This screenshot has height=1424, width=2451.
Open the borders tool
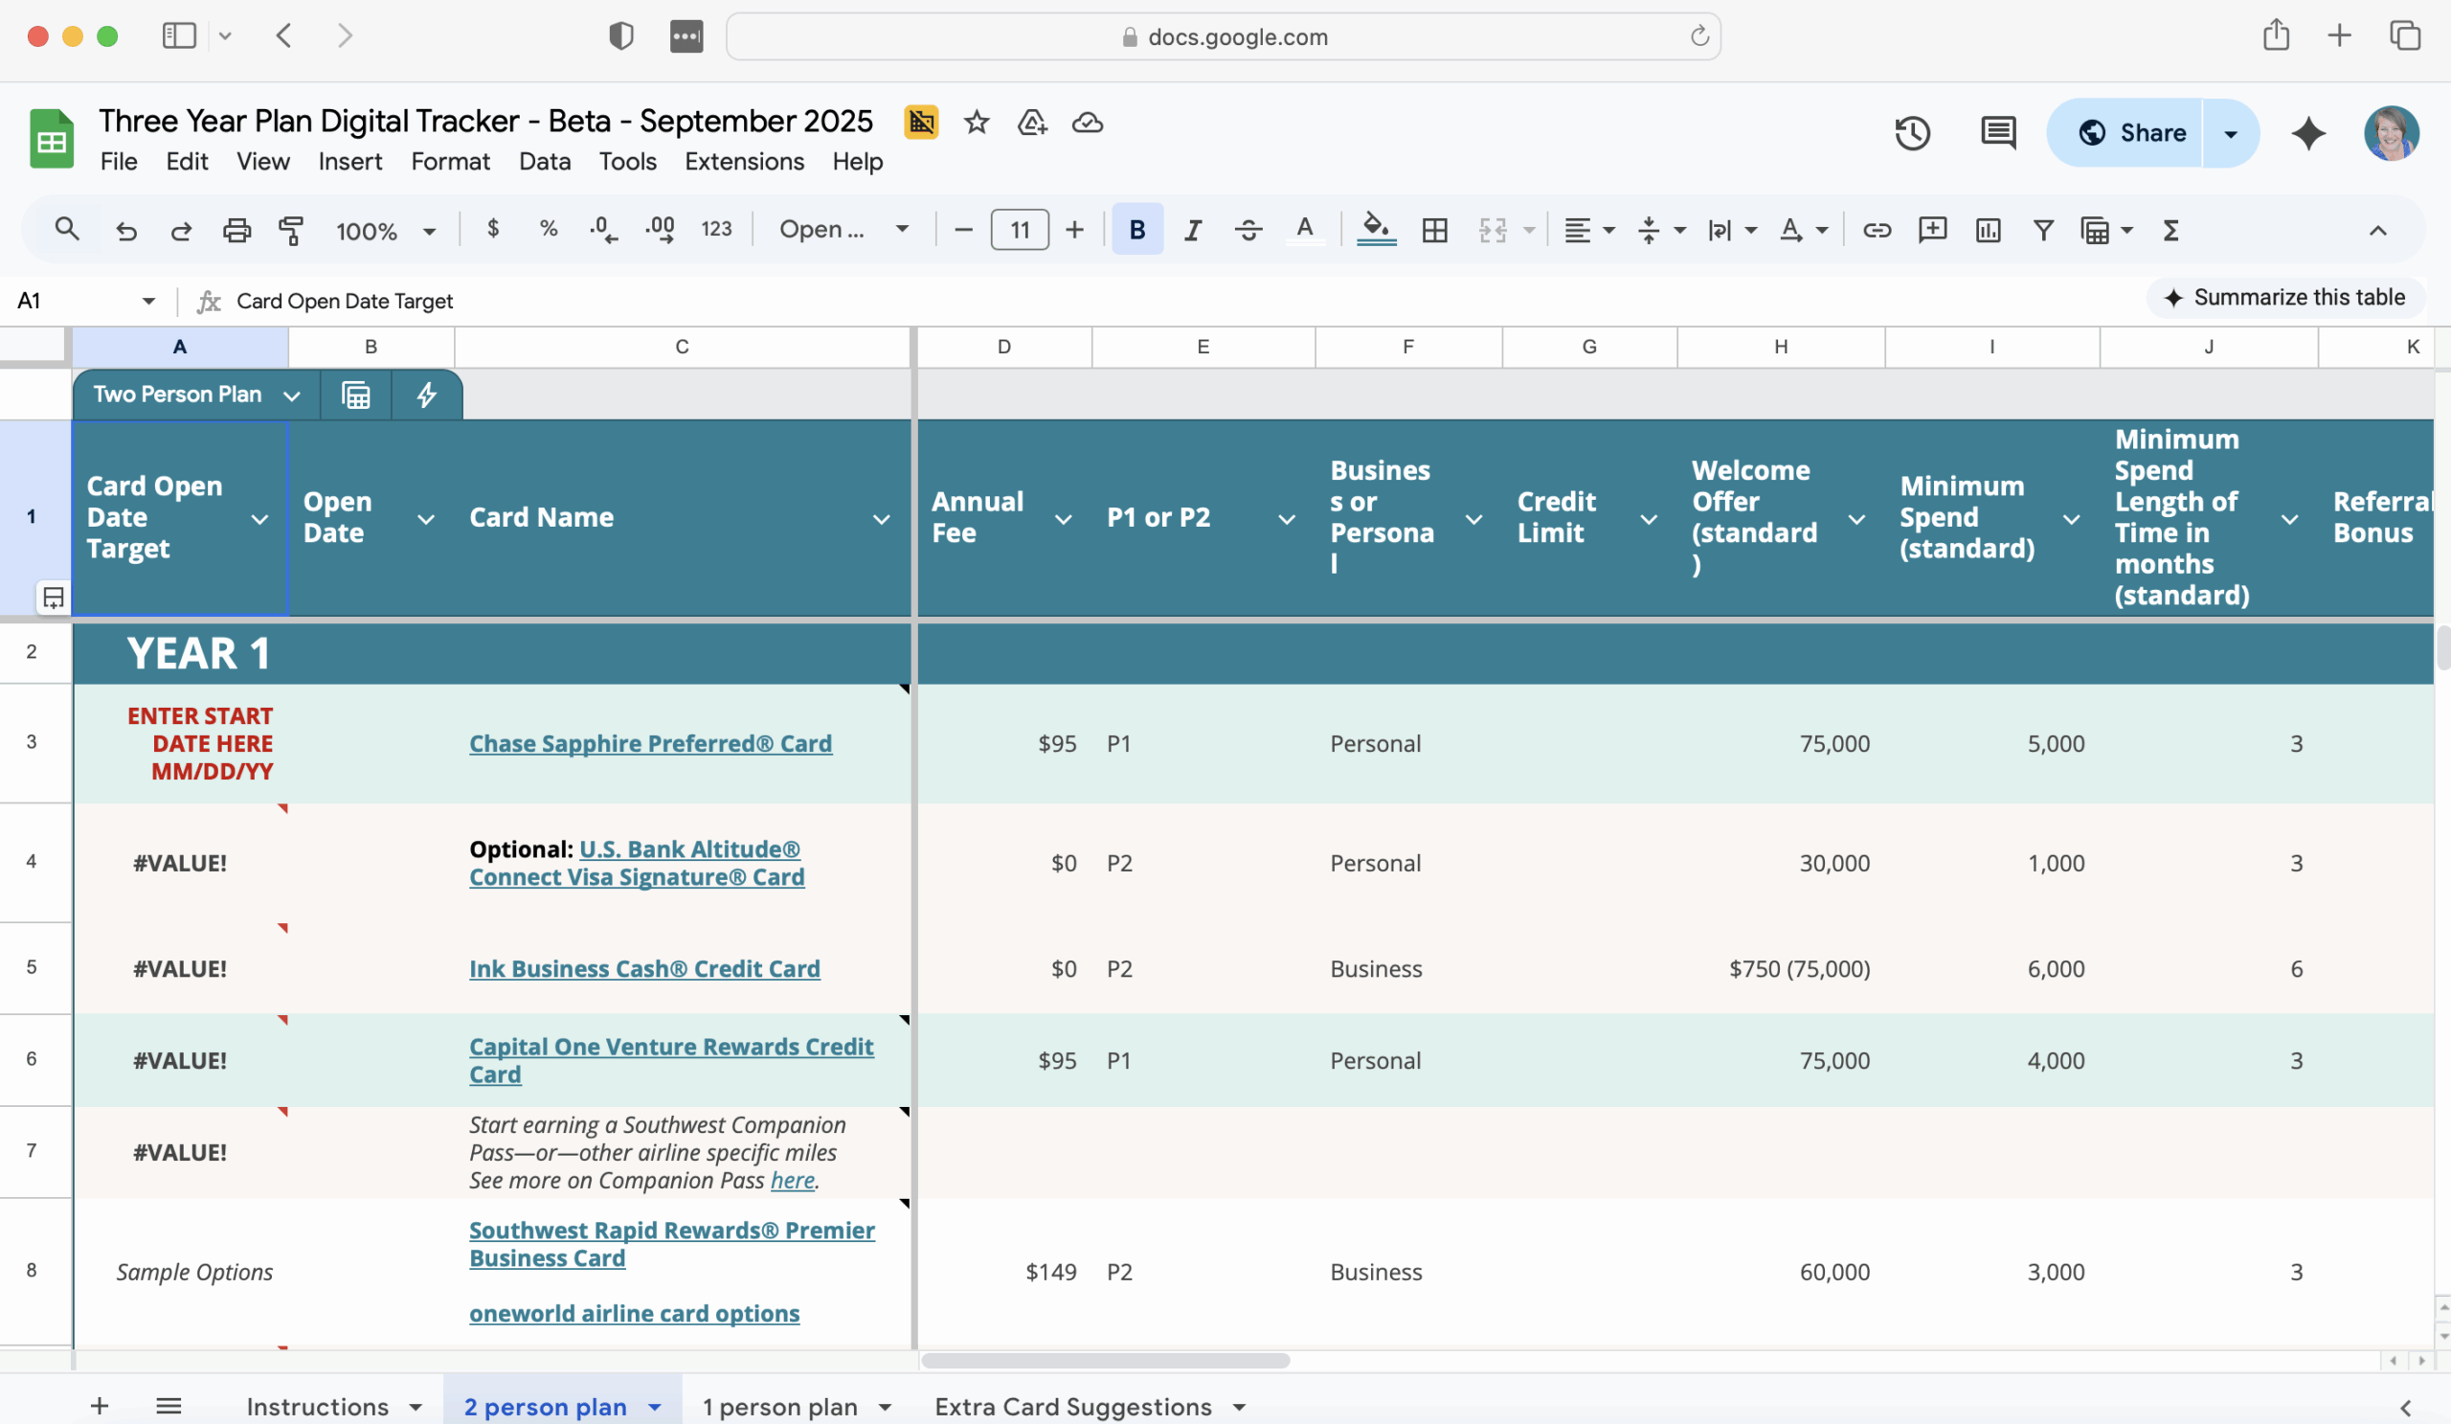click(x=1434, y=231)
